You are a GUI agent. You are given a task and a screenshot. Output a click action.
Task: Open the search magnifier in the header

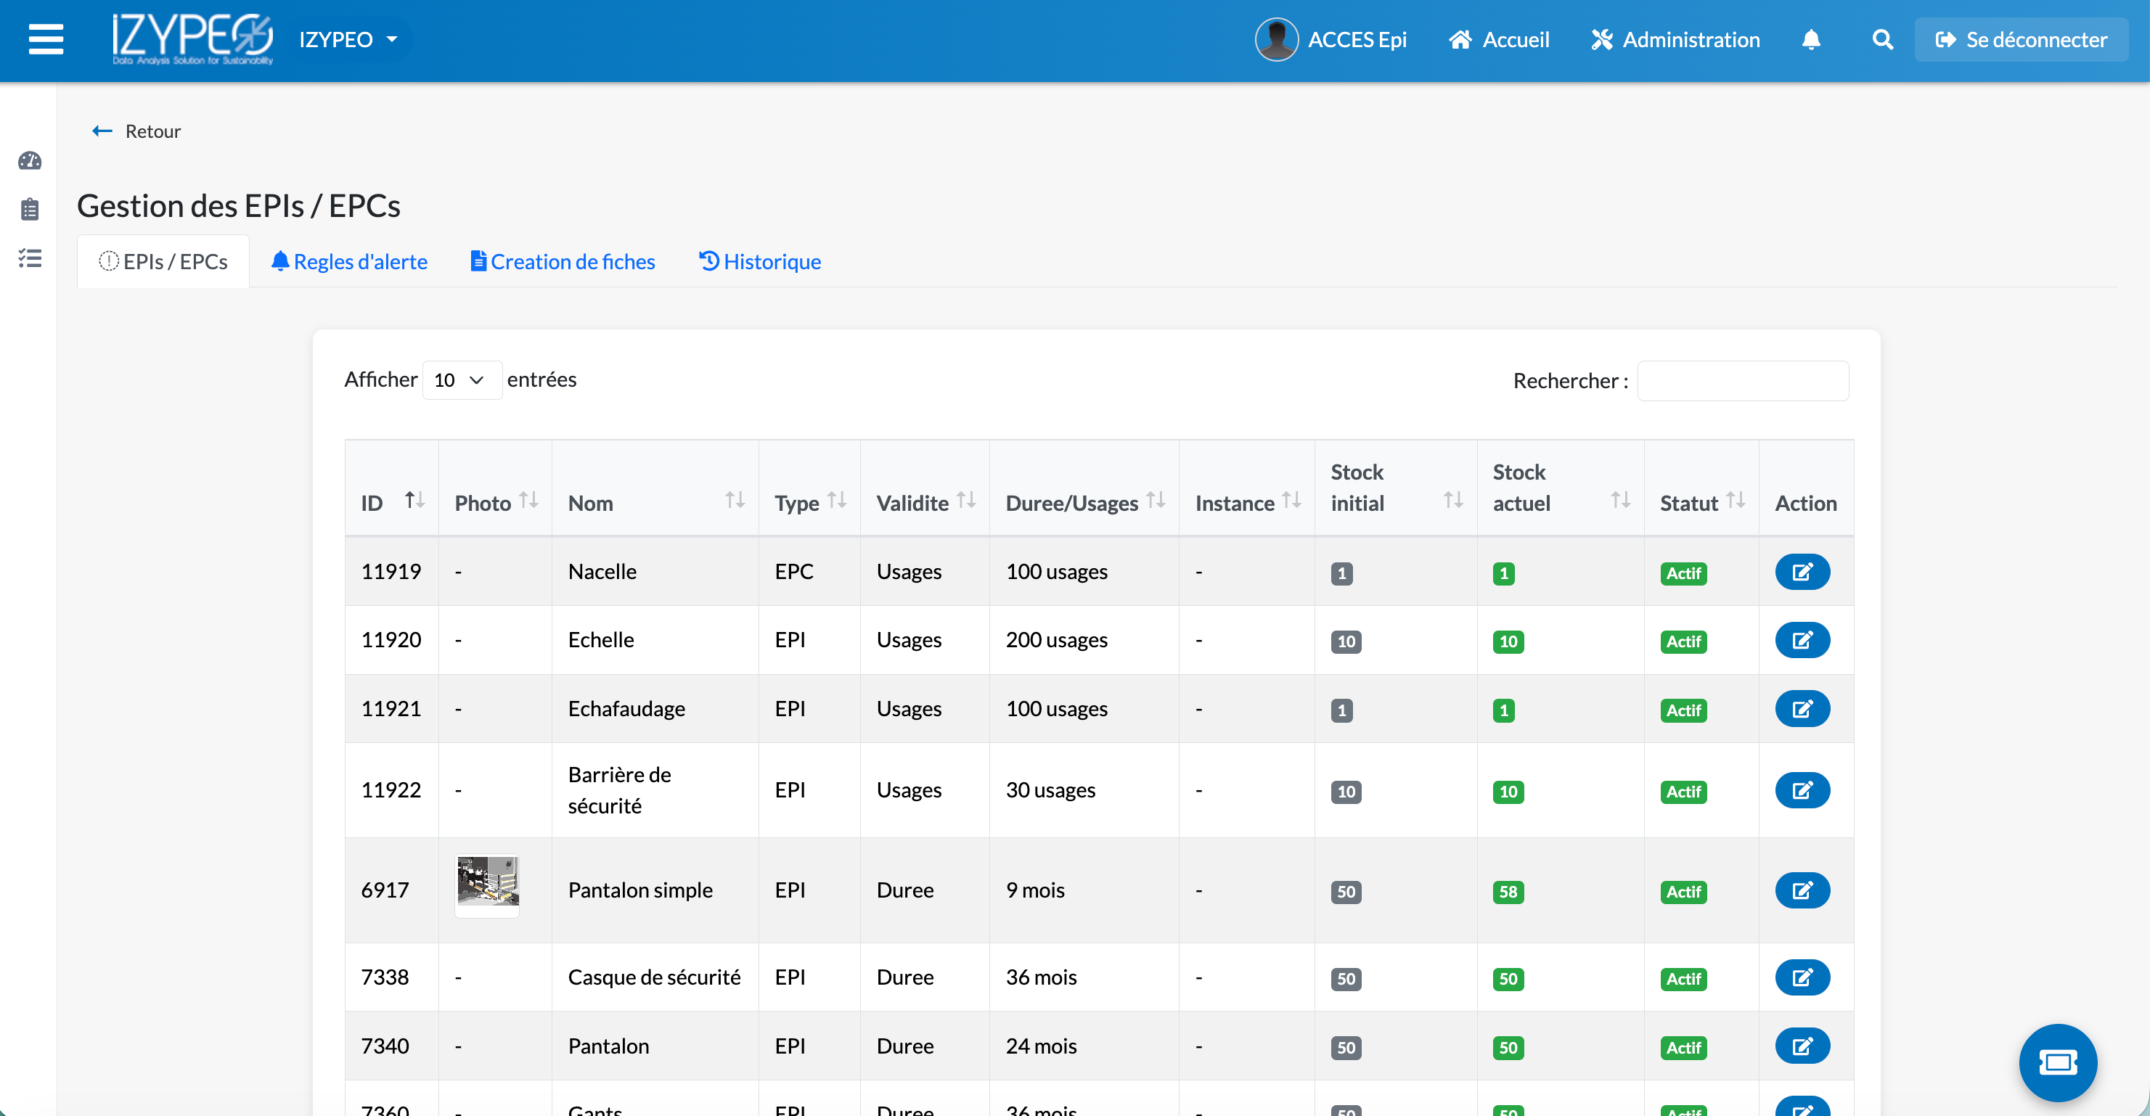[1882, 39]
